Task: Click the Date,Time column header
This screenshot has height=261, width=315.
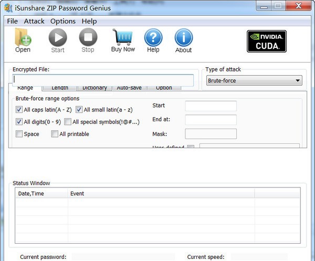Action: 41,193
